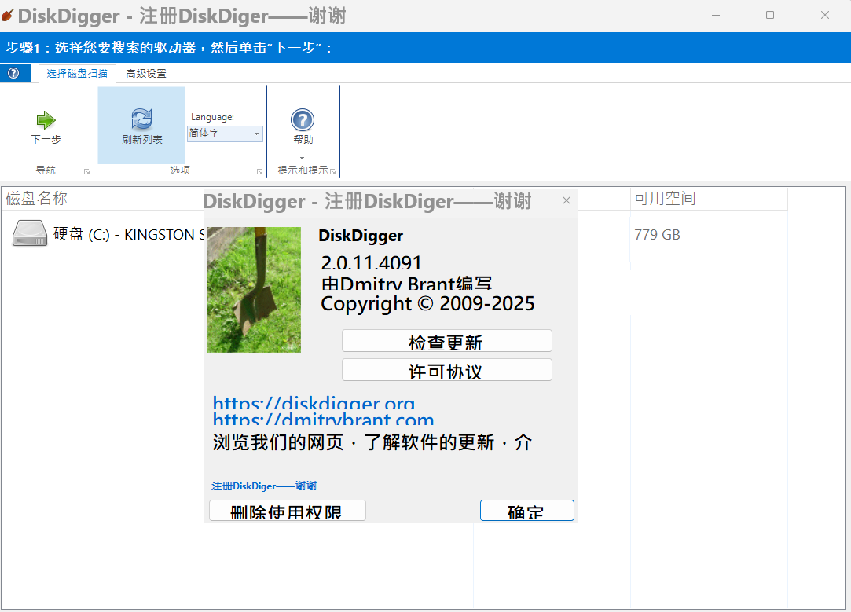Switch to the 选择磁盘扫描 tab

[77, 73]
